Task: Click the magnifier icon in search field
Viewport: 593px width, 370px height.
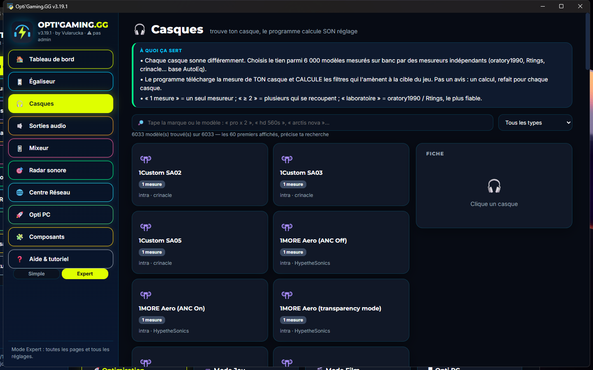Action: (x=141, y=123)
